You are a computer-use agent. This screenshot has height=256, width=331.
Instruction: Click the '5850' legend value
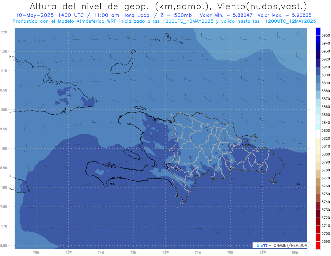coord(326,115)
